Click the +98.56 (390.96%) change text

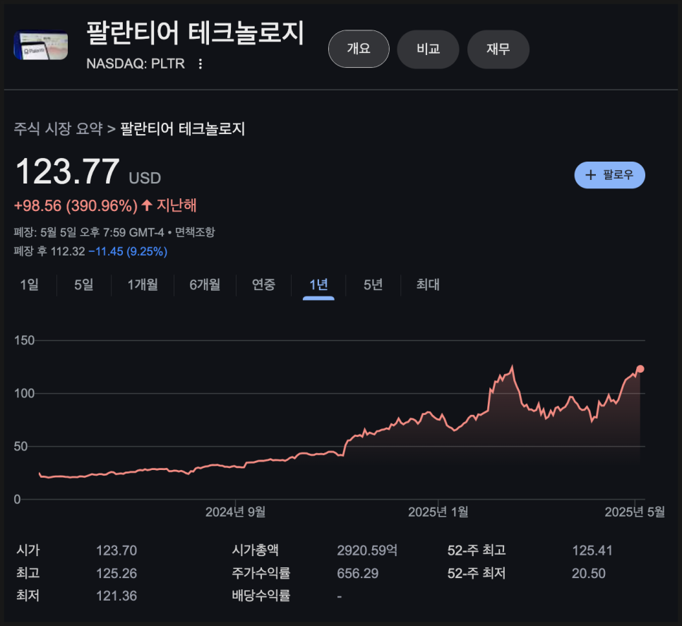coord(76,205)
